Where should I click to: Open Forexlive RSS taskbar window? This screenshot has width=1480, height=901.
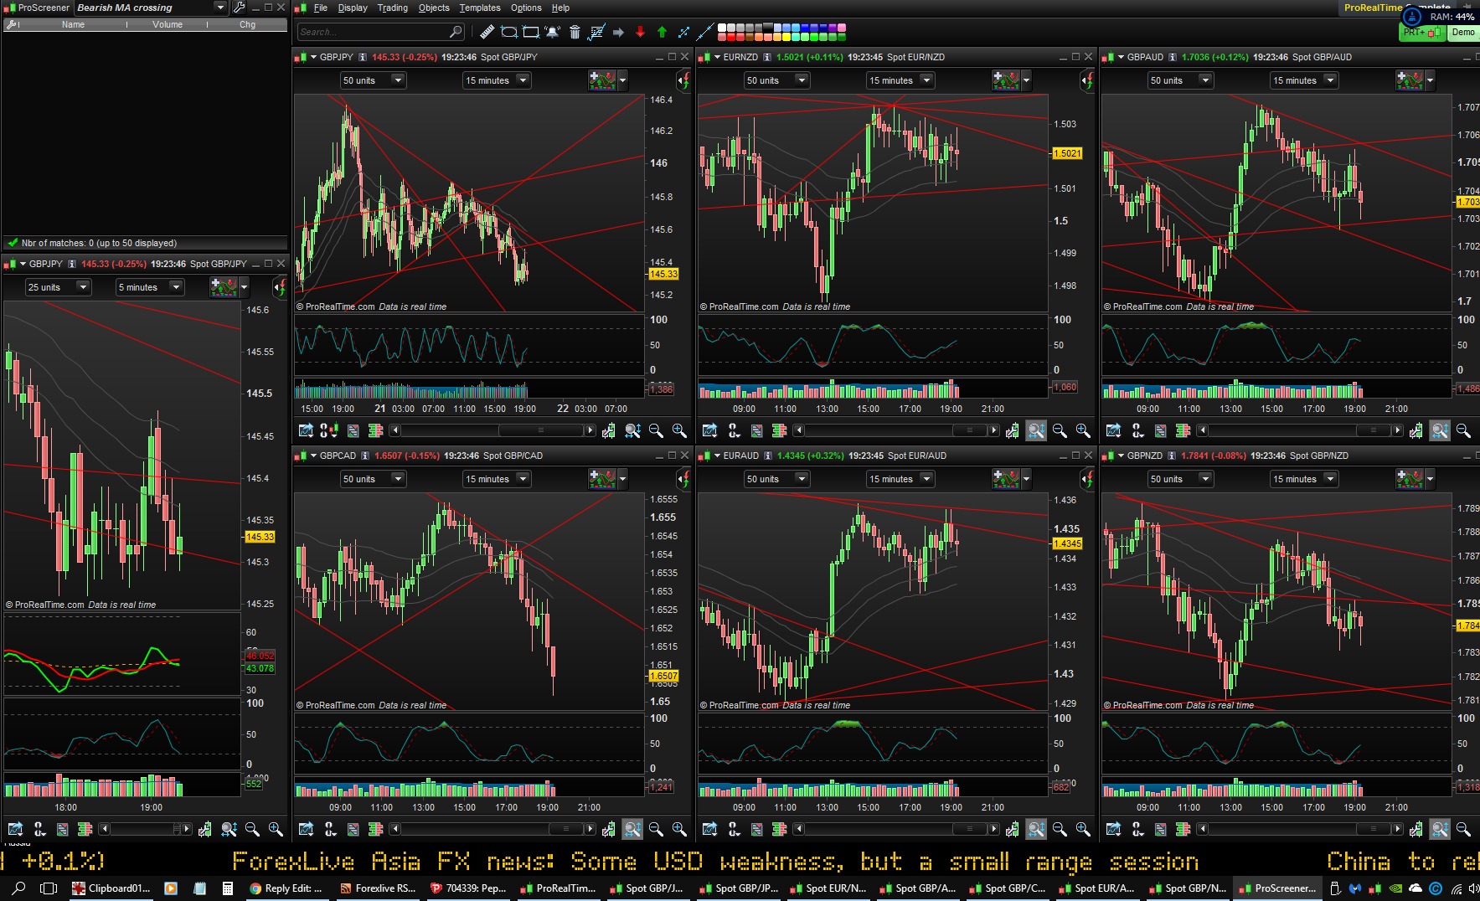click(x=378, y=888)
